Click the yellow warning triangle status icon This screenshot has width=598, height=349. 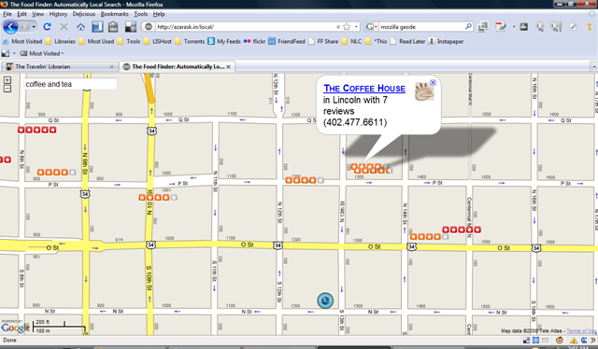pos(573,341)
